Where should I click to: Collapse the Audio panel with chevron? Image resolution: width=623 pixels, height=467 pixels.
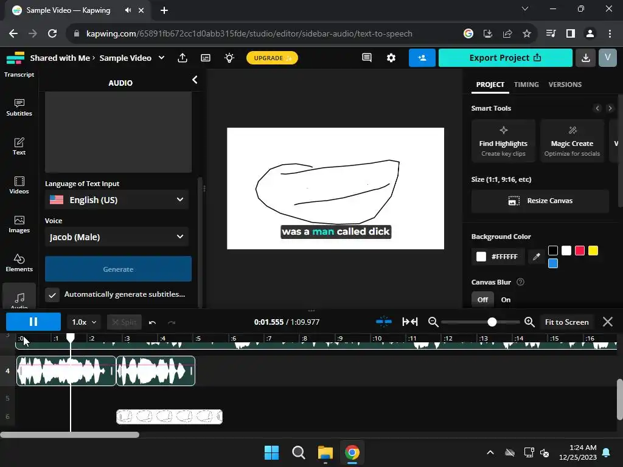[x=195, y=80]
